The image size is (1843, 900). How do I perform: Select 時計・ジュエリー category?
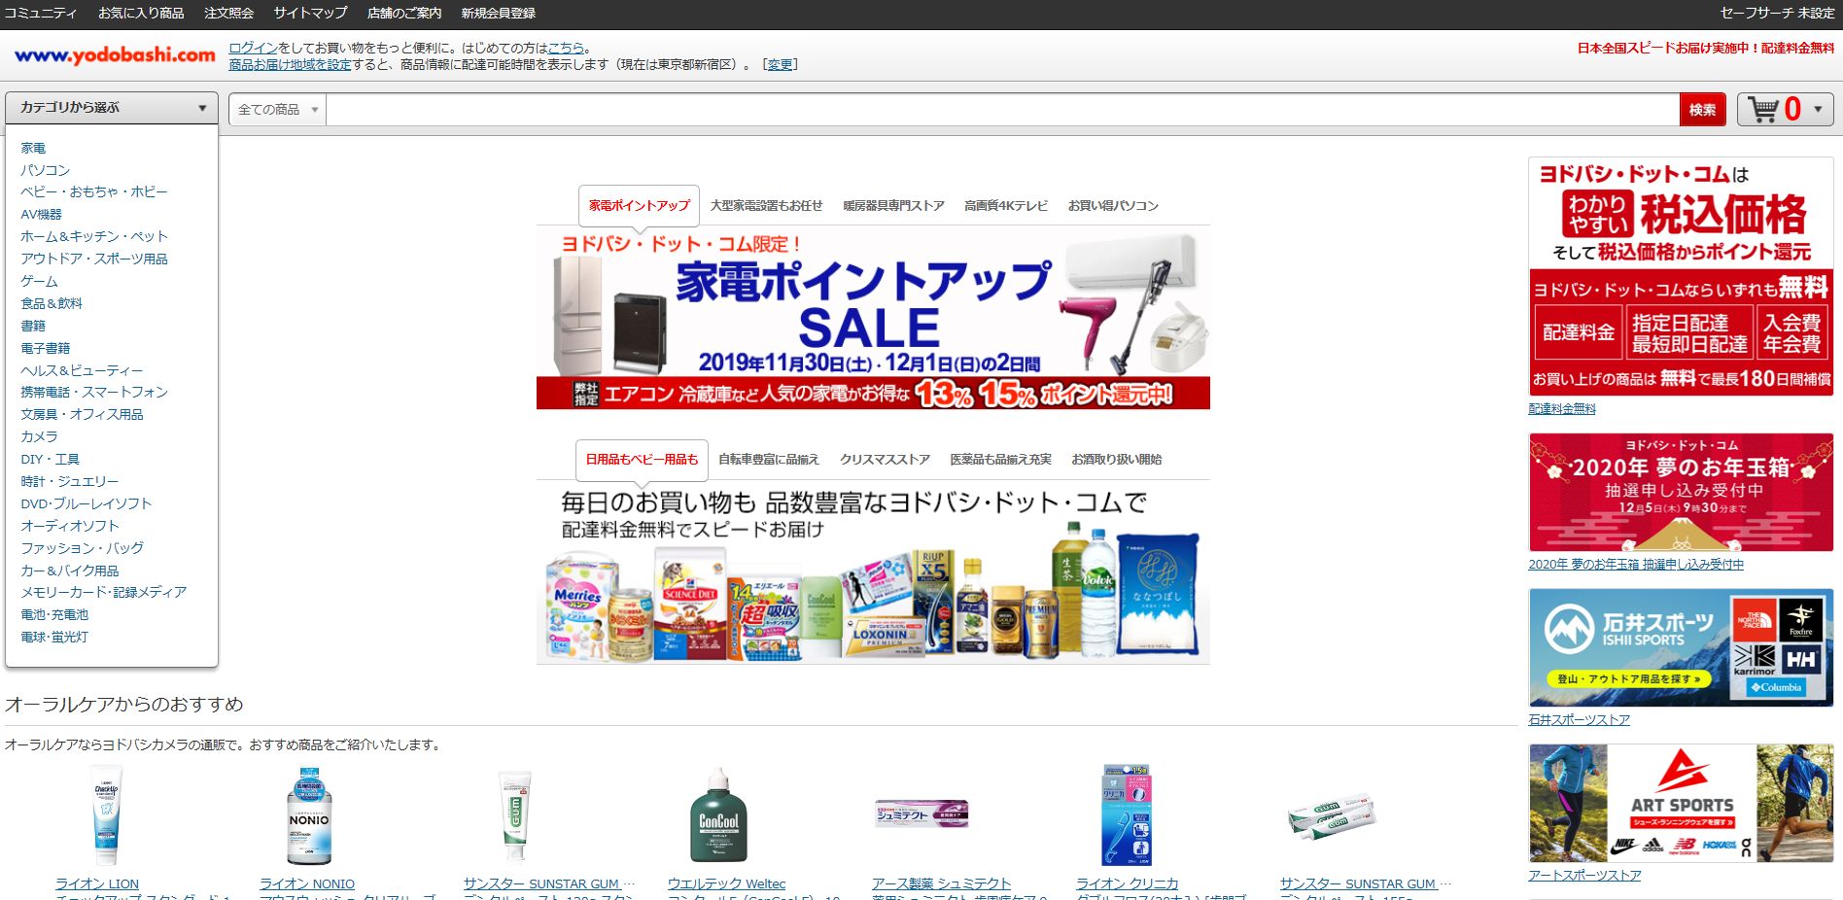tap(70, 481)
